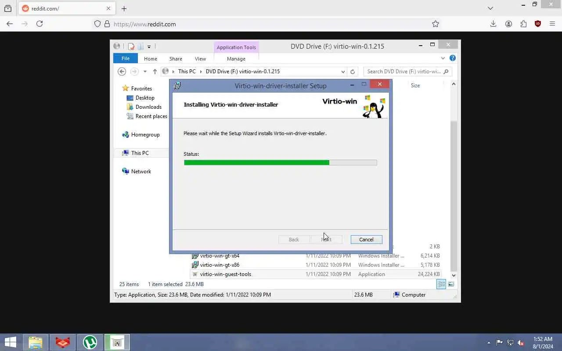Open Explorer help question mark icon
Viewport: 562px width, 351px height.
(453, 58)
